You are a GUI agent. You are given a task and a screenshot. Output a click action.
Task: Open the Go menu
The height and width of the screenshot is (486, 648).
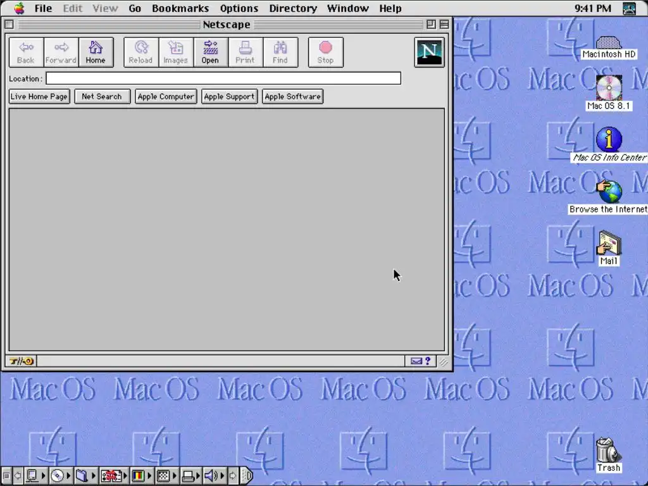click(135, 8)
